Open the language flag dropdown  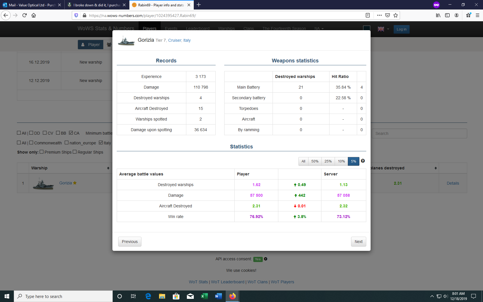(x=383, y=29)
